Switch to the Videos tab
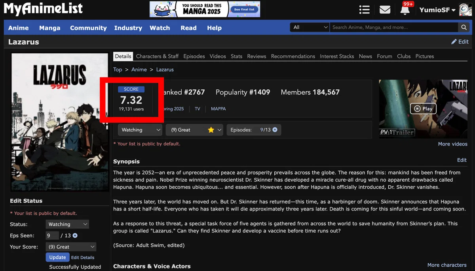475x271 pixels. click(218, 56)
